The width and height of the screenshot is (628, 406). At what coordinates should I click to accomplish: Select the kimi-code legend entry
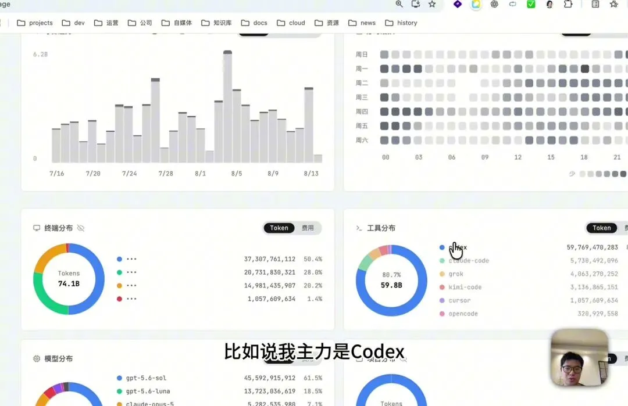pos(465,287)
